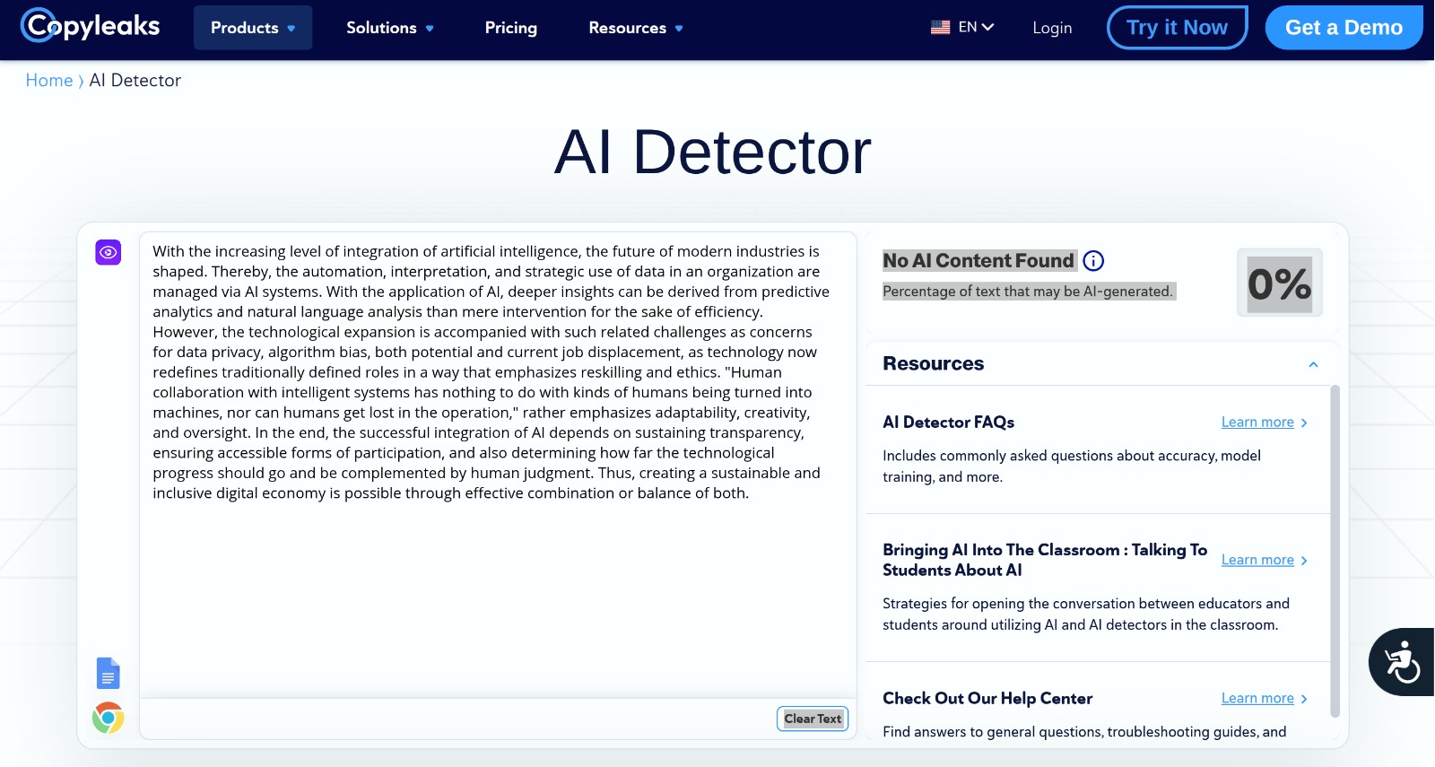Open the accessibility widget
Screen dimensions: 1435x767
coord(1401,662)
